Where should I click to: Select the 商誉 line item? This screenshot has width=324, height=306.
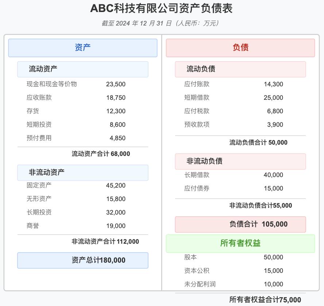click(x=33, y=226)
